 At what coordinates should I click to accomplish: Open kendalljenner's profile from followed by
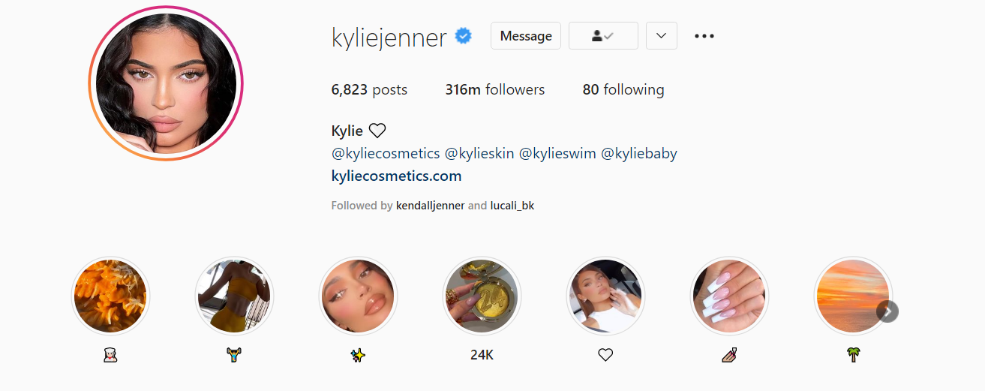point(431,206)
